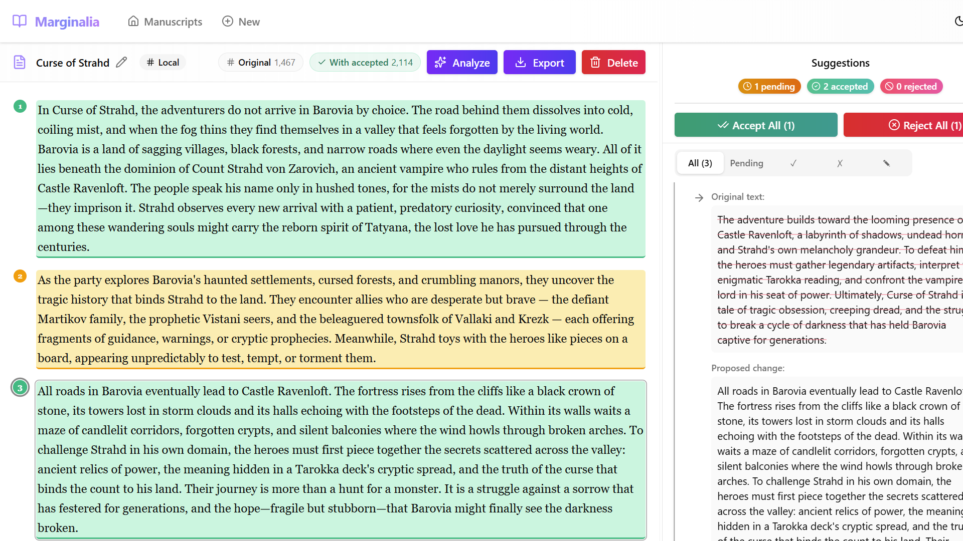The width and height of the screenshot is (963, 541).
Task: Filter by the 2 accepted badge
Action: point(841,86)
